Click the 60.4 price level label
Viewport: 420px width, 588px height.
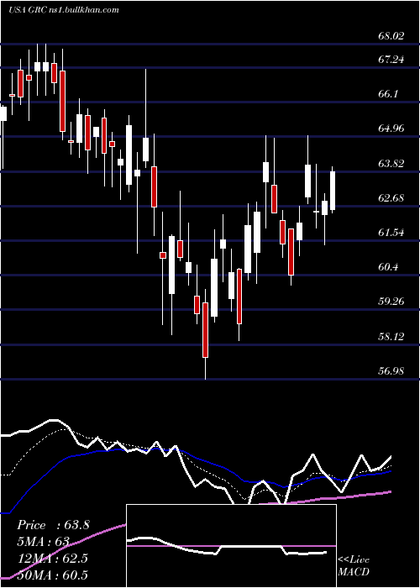tap(388, 266)
